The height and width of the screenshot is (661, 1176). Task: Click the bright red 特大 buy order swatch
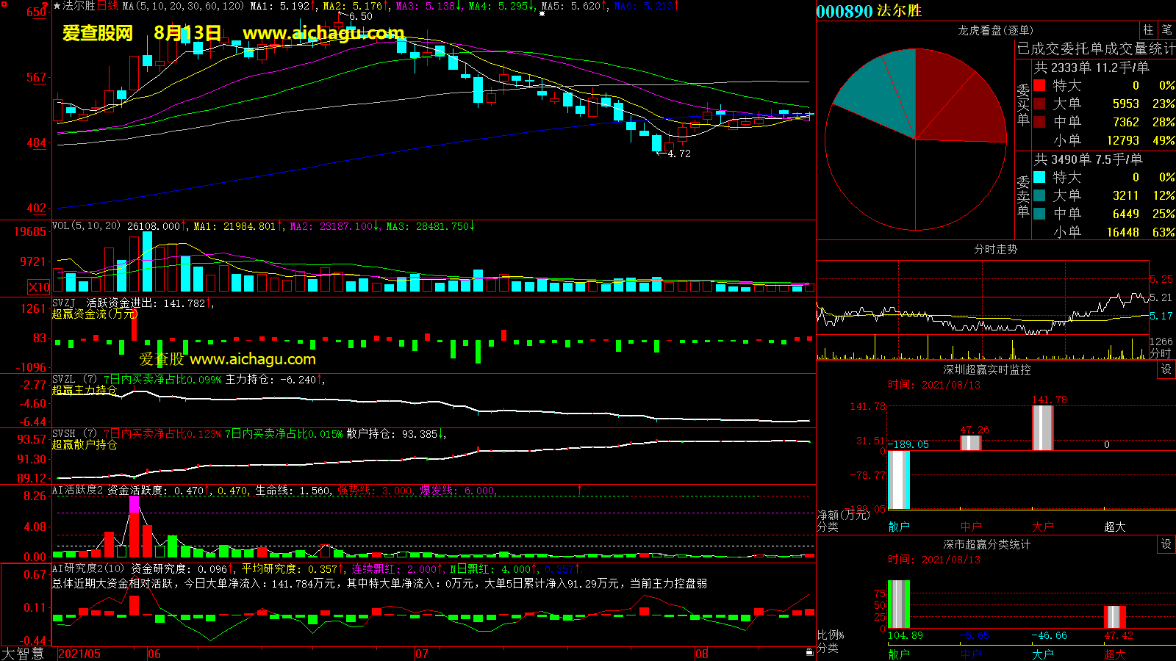(x=1039, y=85)
